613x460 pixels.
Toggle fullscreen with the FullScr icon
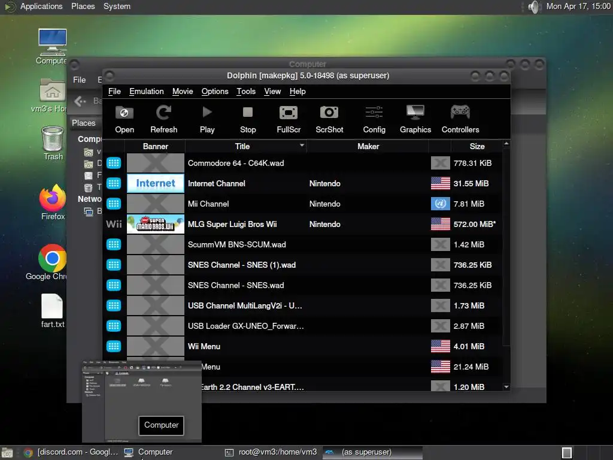coord(289,119)
